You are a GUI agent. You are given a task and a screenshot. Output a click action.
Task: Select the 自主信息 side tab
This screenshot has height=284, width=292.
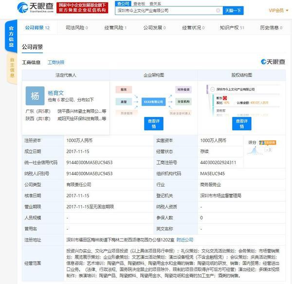pyautogui.click(x=12, y=68)
